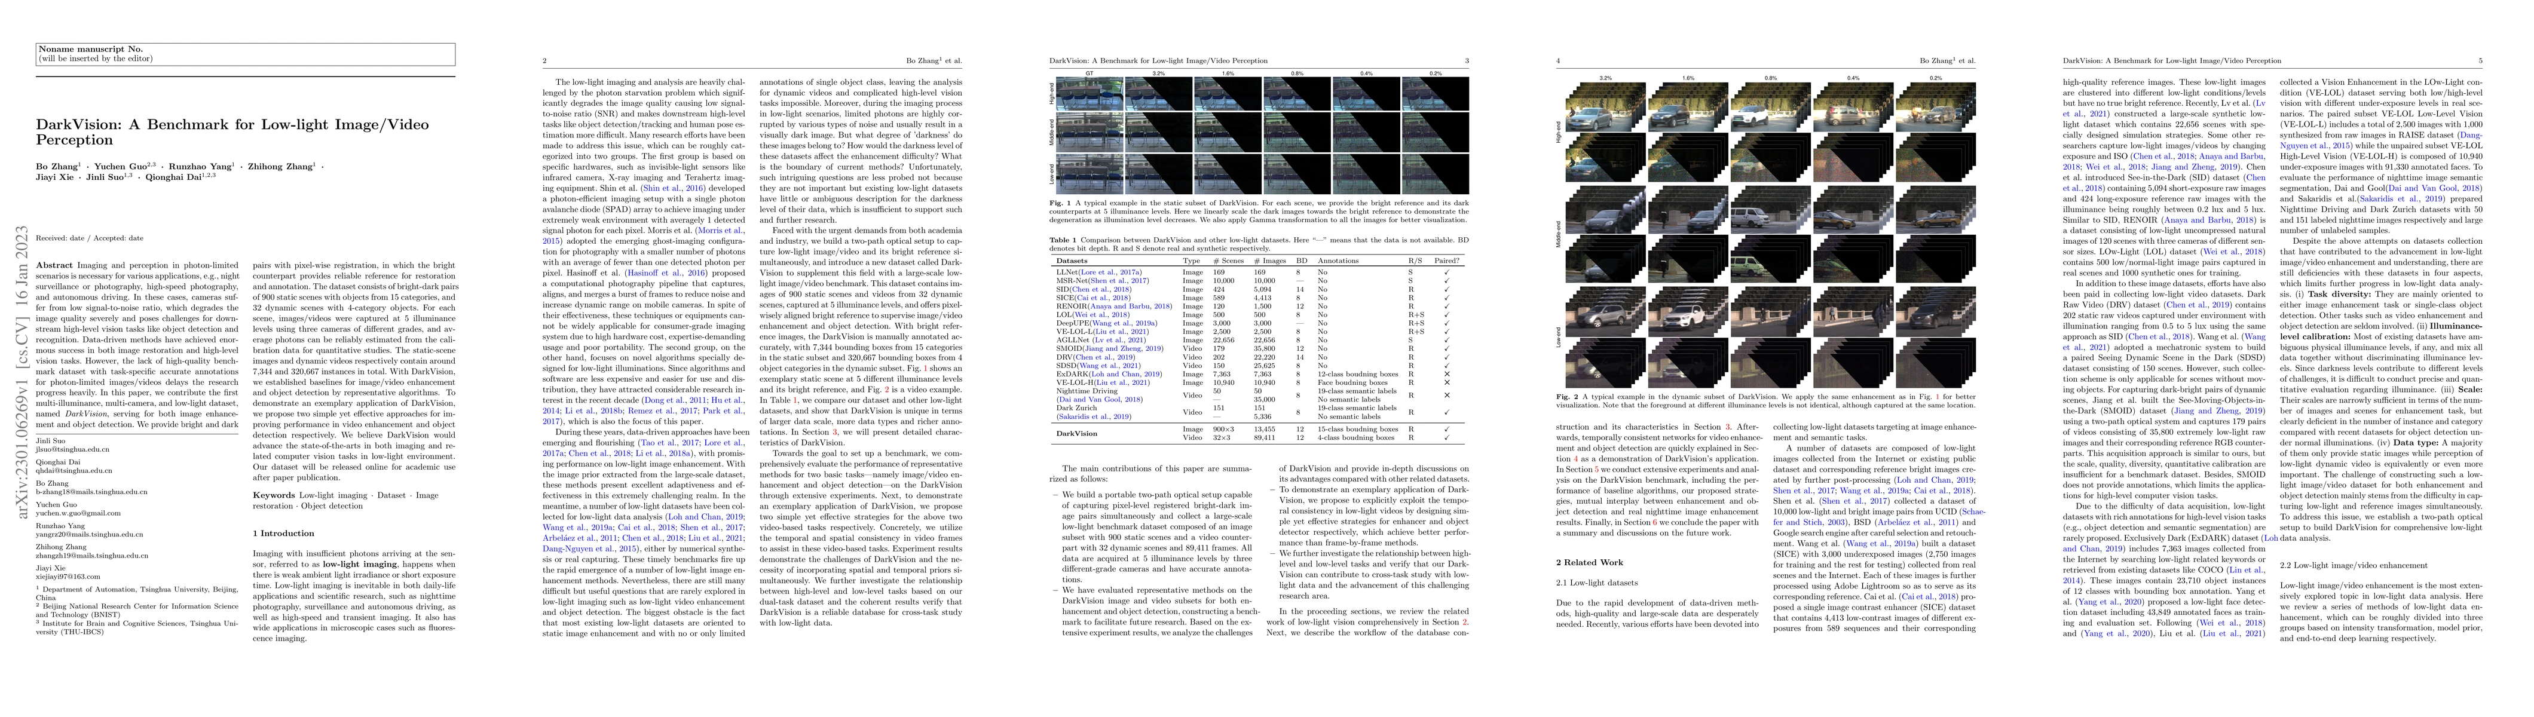
Task: Click the Wei et al., 2018 citation beside LOL
Action: pyautogui.click(x=1101, y=315)
